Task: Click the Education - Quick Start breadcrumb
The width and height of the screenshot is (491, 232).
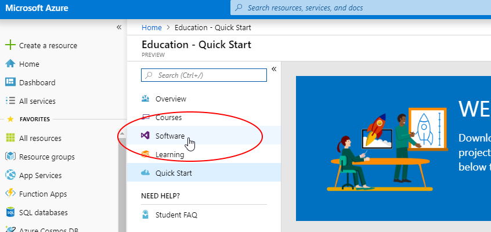Action: coord(213,28)
